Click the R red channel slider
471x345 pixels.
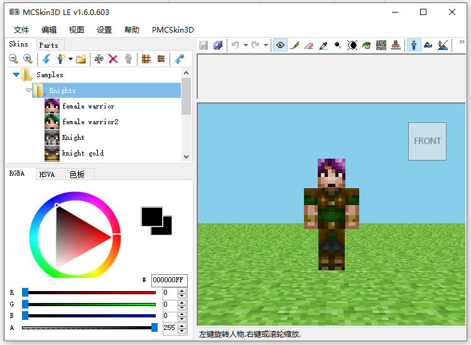coord(90,292)
